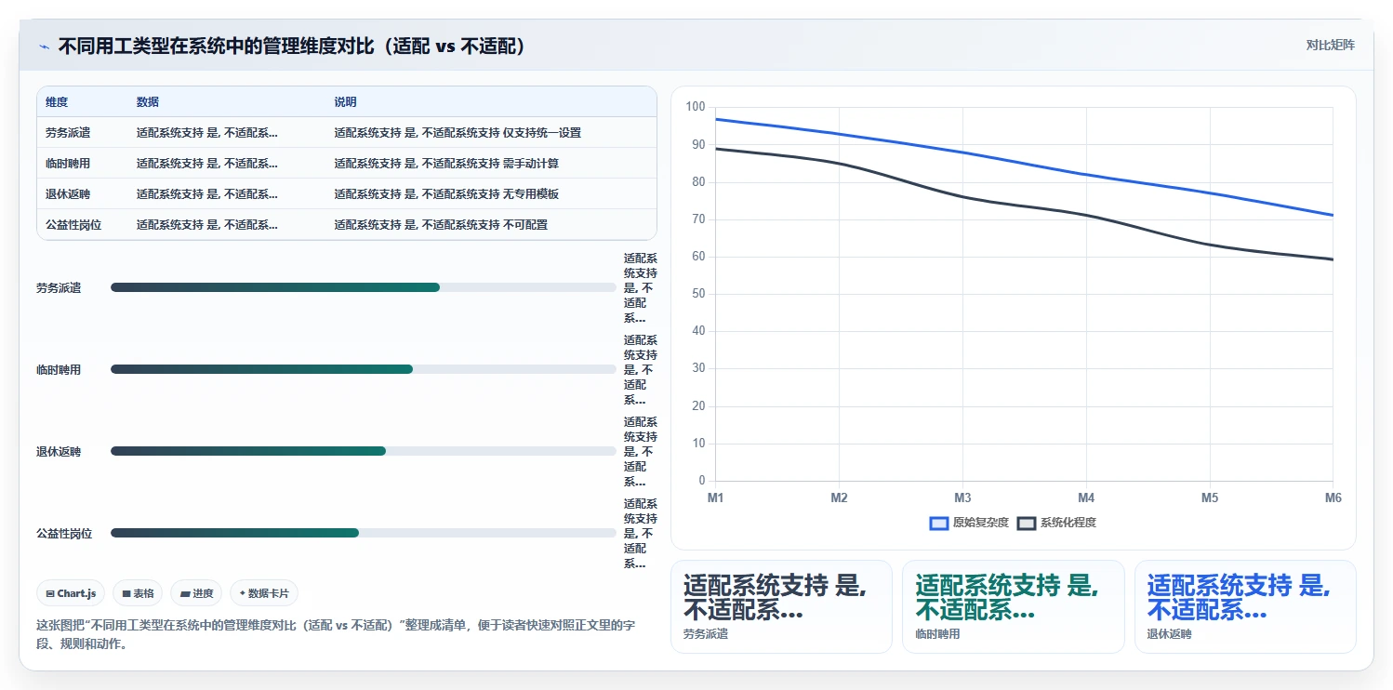The width and height of the screenshot is (1393, 690).
Task: Select the 退休返聘 table row cell
Action: (x=68, y=194)
